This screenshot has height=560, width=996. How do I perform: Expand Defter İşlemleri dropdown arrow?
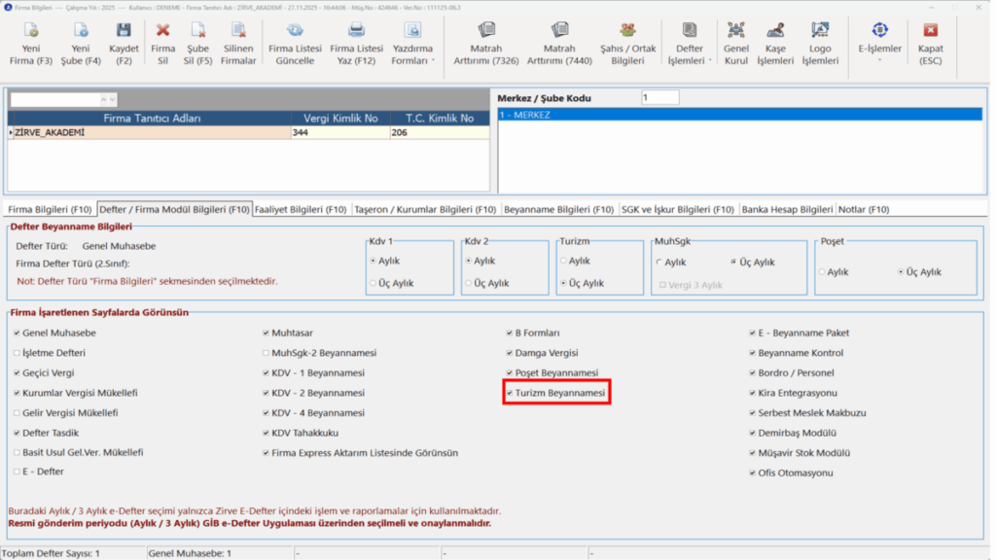pyautogui.click(x=709, y=61)
